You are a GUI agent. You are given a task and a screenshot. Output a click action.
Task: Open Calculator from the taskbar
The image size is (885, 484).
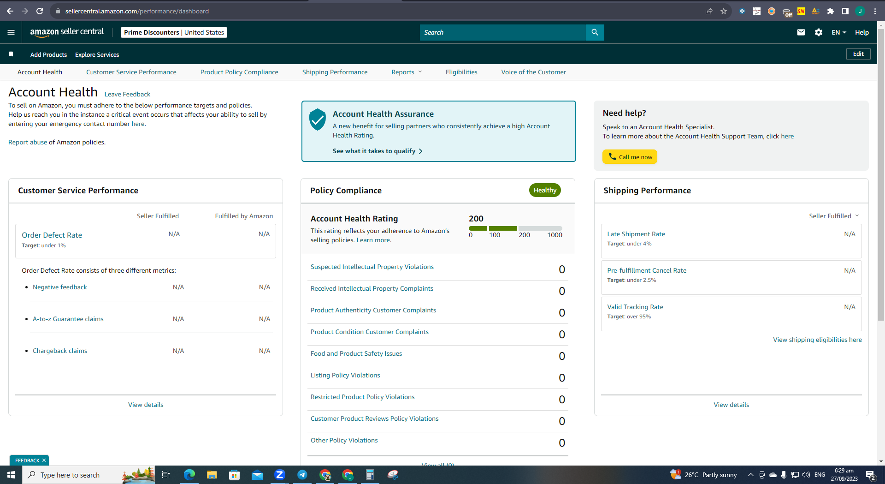[370, 475]
